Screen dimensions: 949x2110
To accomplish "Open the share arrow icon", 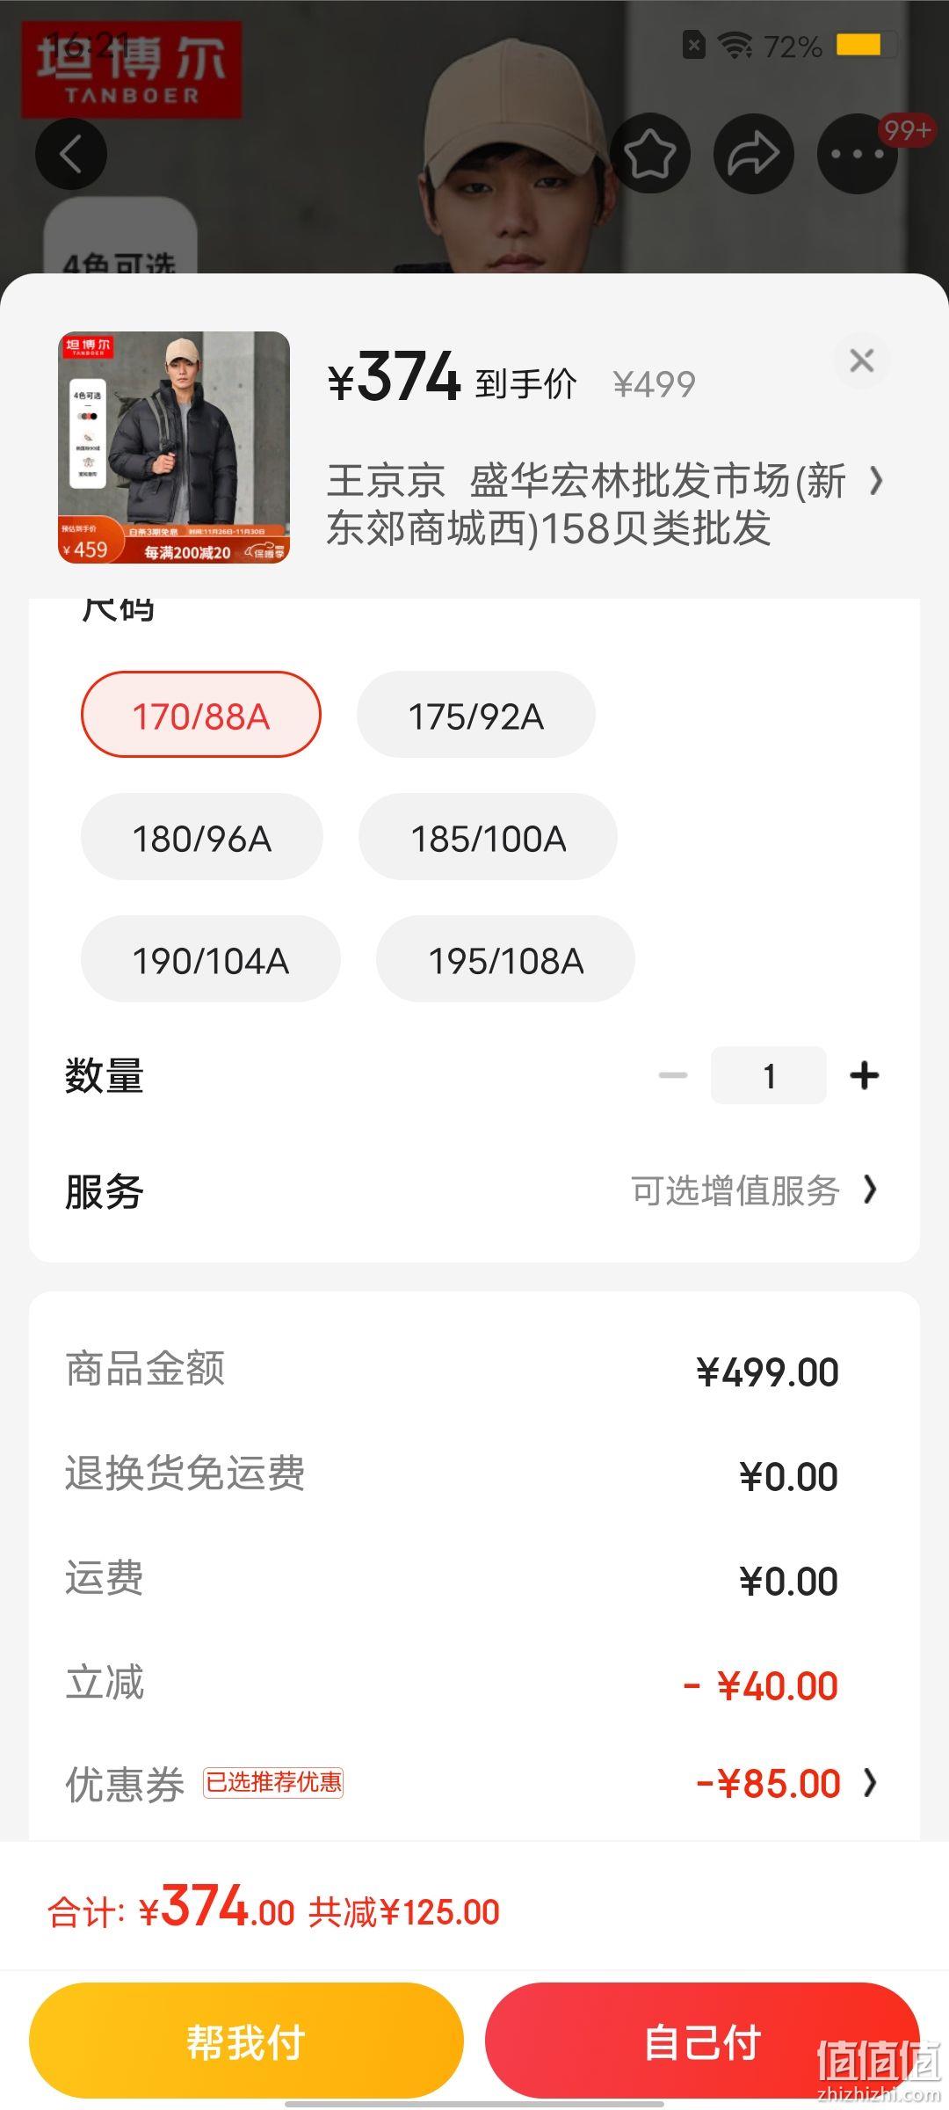I will [753, 154].
